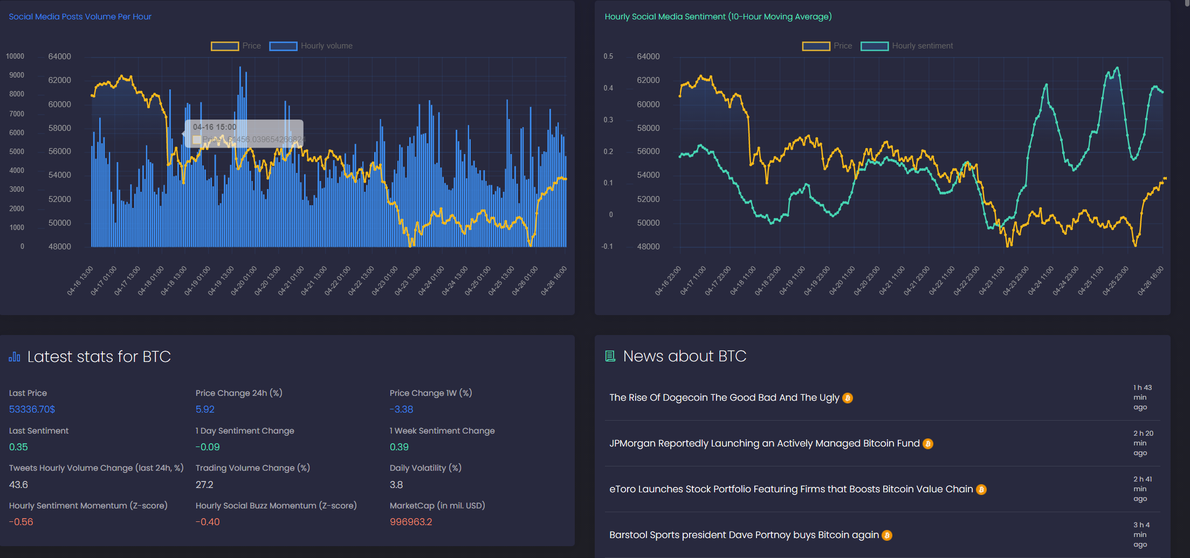Click the Bitcoin icon next to the Dogecoin headline

click(x=848, y=397)
